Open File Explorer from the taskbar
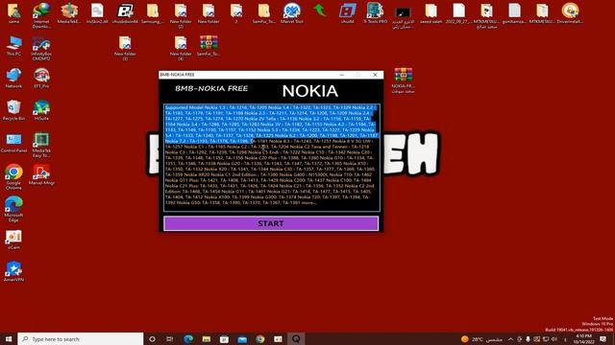Viewport: 615px width, 345px height. [207, 338]
